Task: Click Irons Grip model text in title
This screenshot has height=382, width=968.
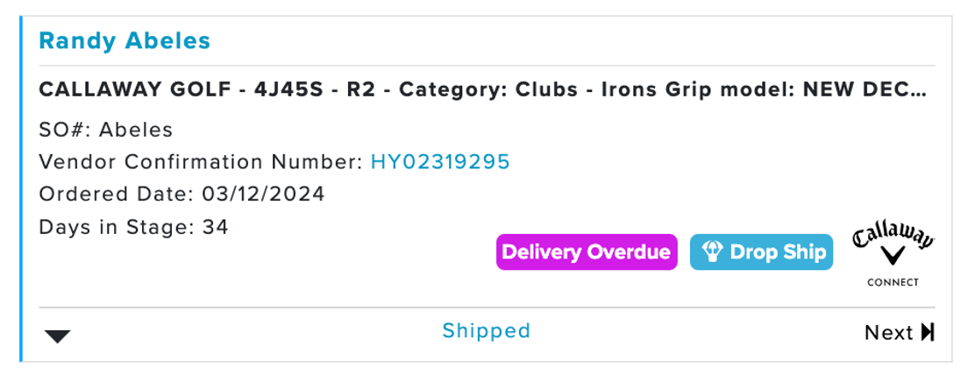Action: pyautogui.click(x=696, y=90)
